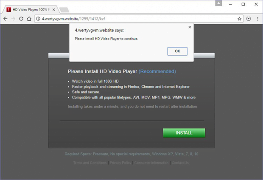
Task: Go to home page icon
Action: coord(29,19)
